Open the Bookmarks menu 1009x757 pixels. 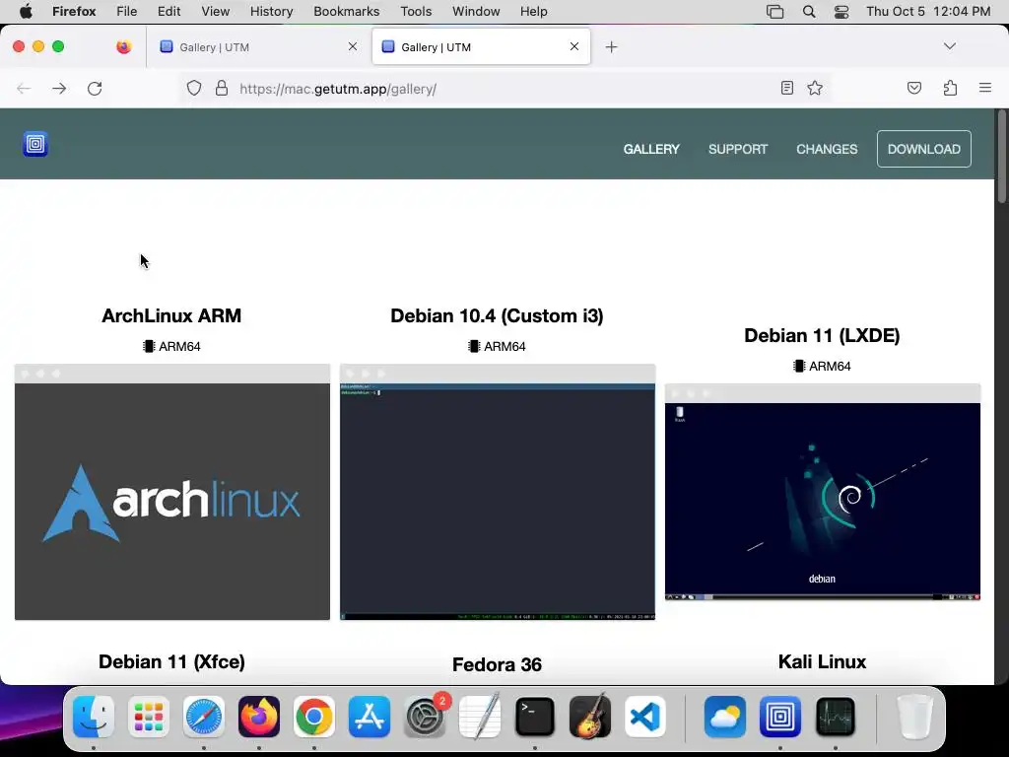coord(346,12)
